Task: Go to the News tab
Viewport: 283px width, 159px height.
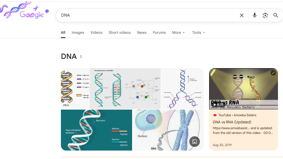Action: (142, 32)
